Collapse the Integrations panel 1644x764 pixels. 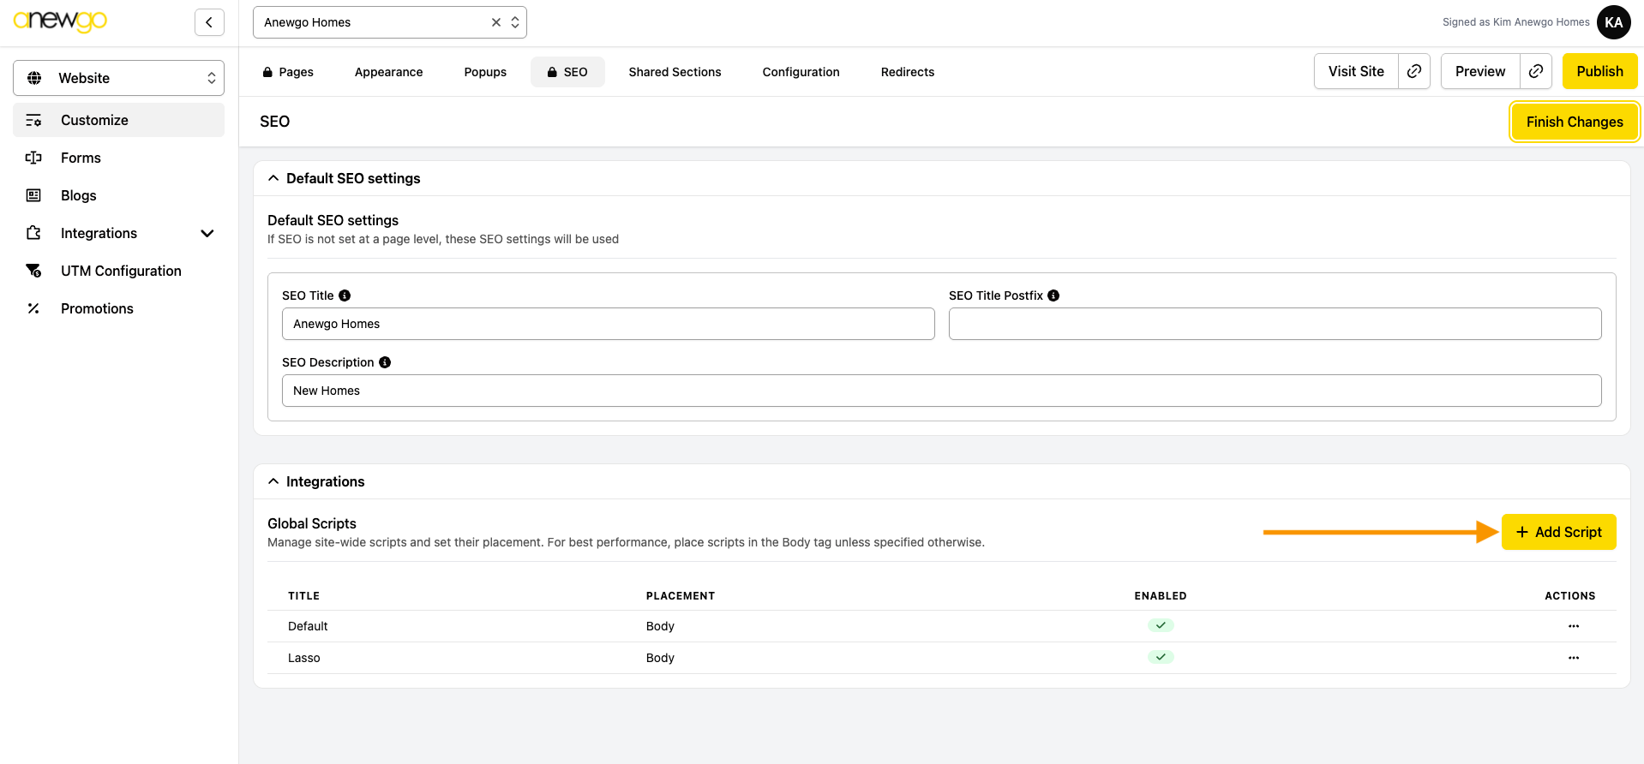[273, 481]
